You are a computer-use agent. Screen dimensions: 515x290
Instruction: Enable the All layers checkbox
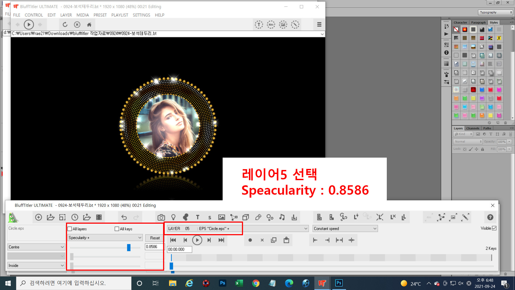pyautogui.click(x=70, y=229)
